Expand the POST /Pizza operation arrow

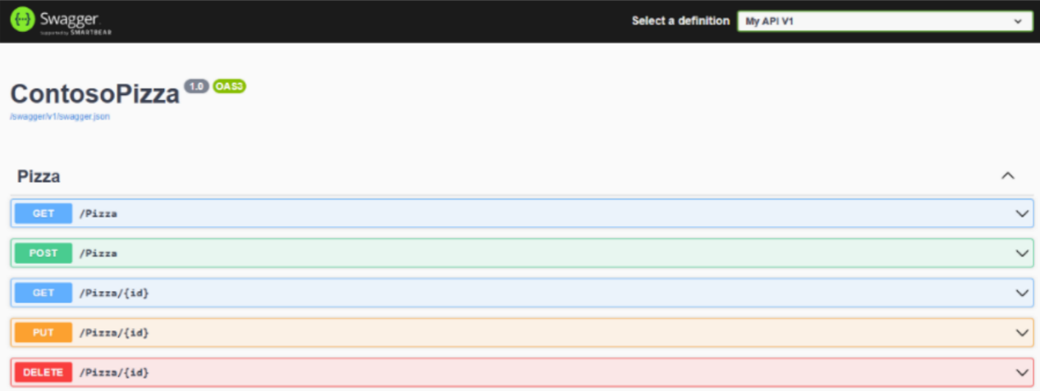coord(1022,253)
